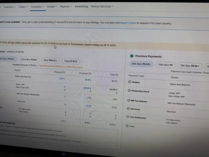
Task: Click green checkmark beside Previous Payments
Action: pos(132,56)
